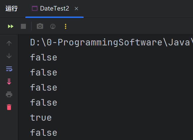This screenshot has width=193, height=140.
Task: Clear all console output with trash icon
Action: (x=9, y=107)
